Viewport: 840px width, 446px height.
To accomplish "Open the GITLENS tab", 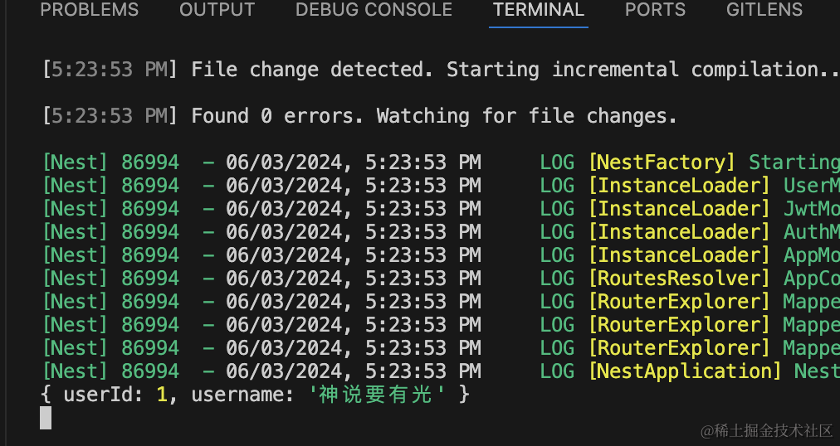I will [764, 11].
